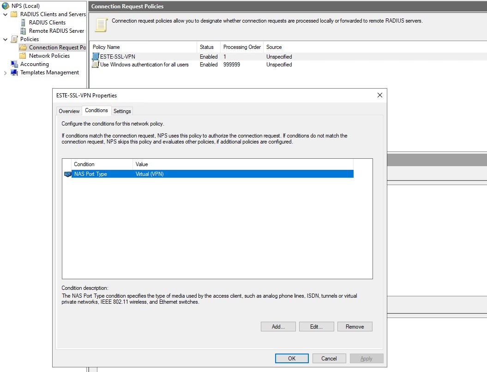Confirm the dialog with OK
This screenshot has width=487, height=372.
(292, 359)
